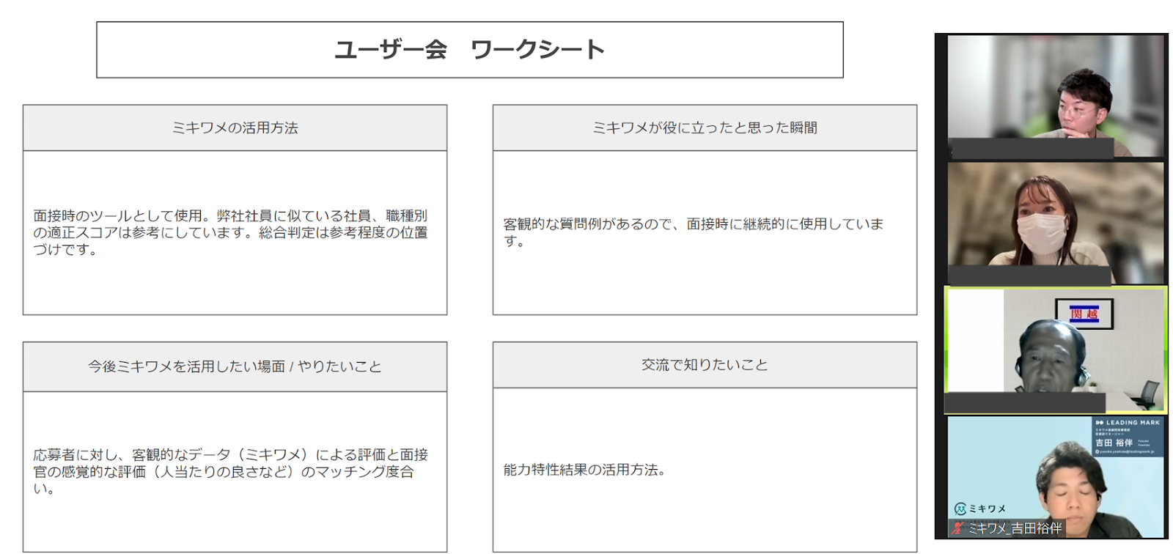This screenshot has width=1173, height=554.
Task: Click the ミキワメの活用方法 section header
Action: click(235, 128)
